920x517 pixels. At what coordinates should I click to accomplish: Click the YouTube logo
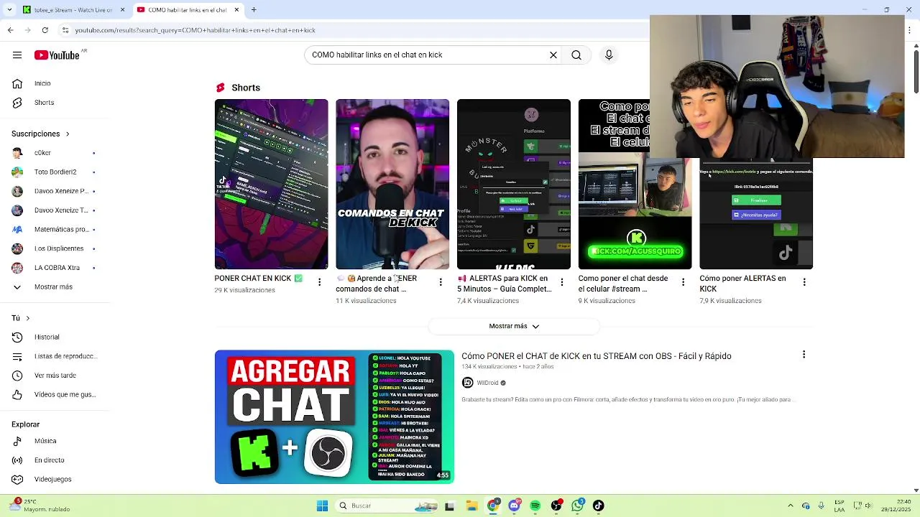[x=57, y=55]
